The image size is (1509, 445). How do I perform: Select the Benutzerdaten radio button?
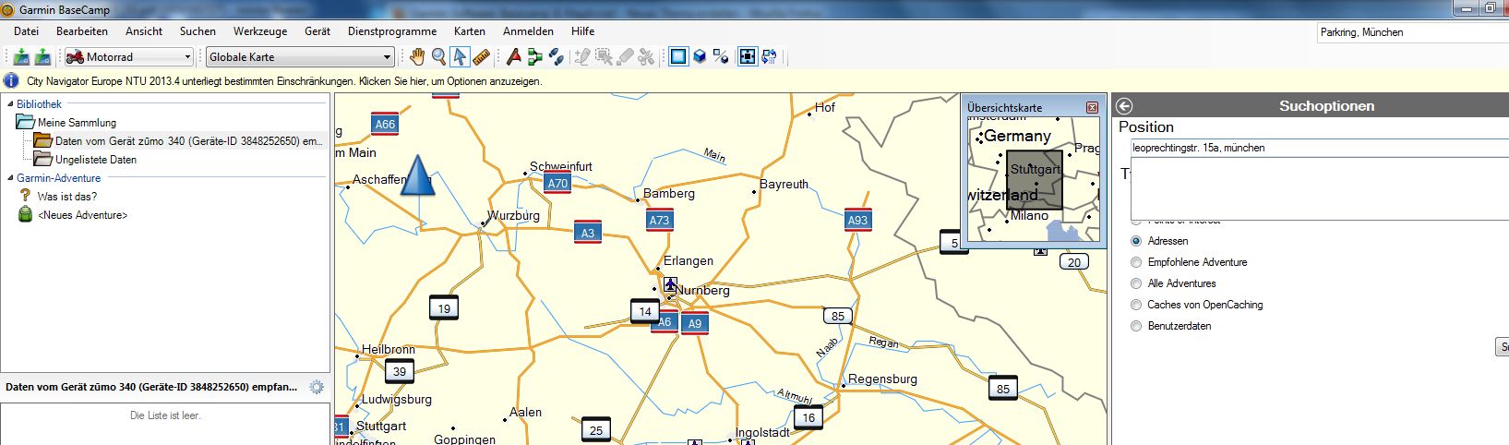click(x=1136, y=326)
